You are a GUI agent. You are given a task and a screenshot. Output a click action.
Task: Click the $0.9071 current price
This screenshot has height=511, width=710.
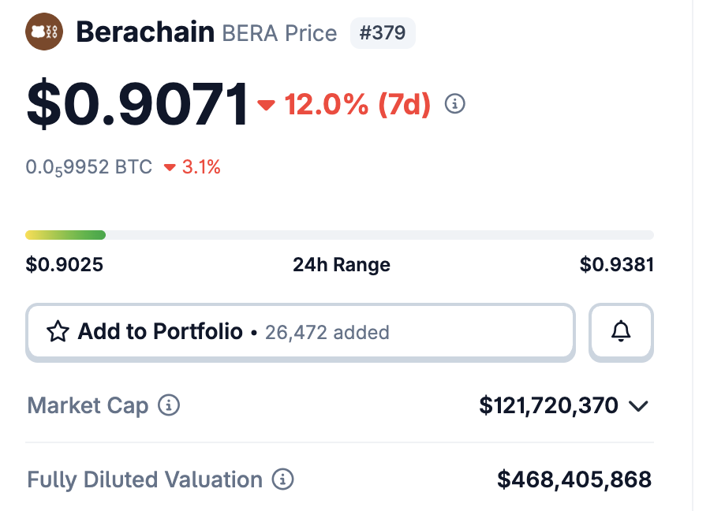(x=137, y=104)
